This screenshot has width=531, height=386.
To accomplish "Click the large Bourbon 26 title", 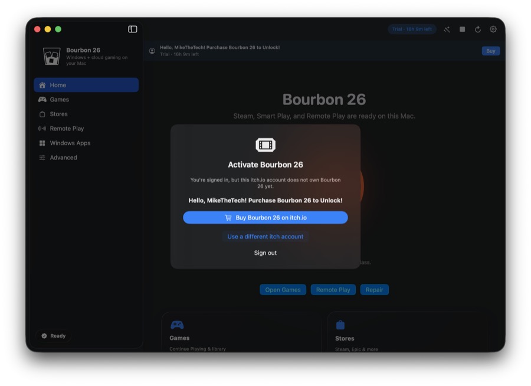I will pos(324,100).
